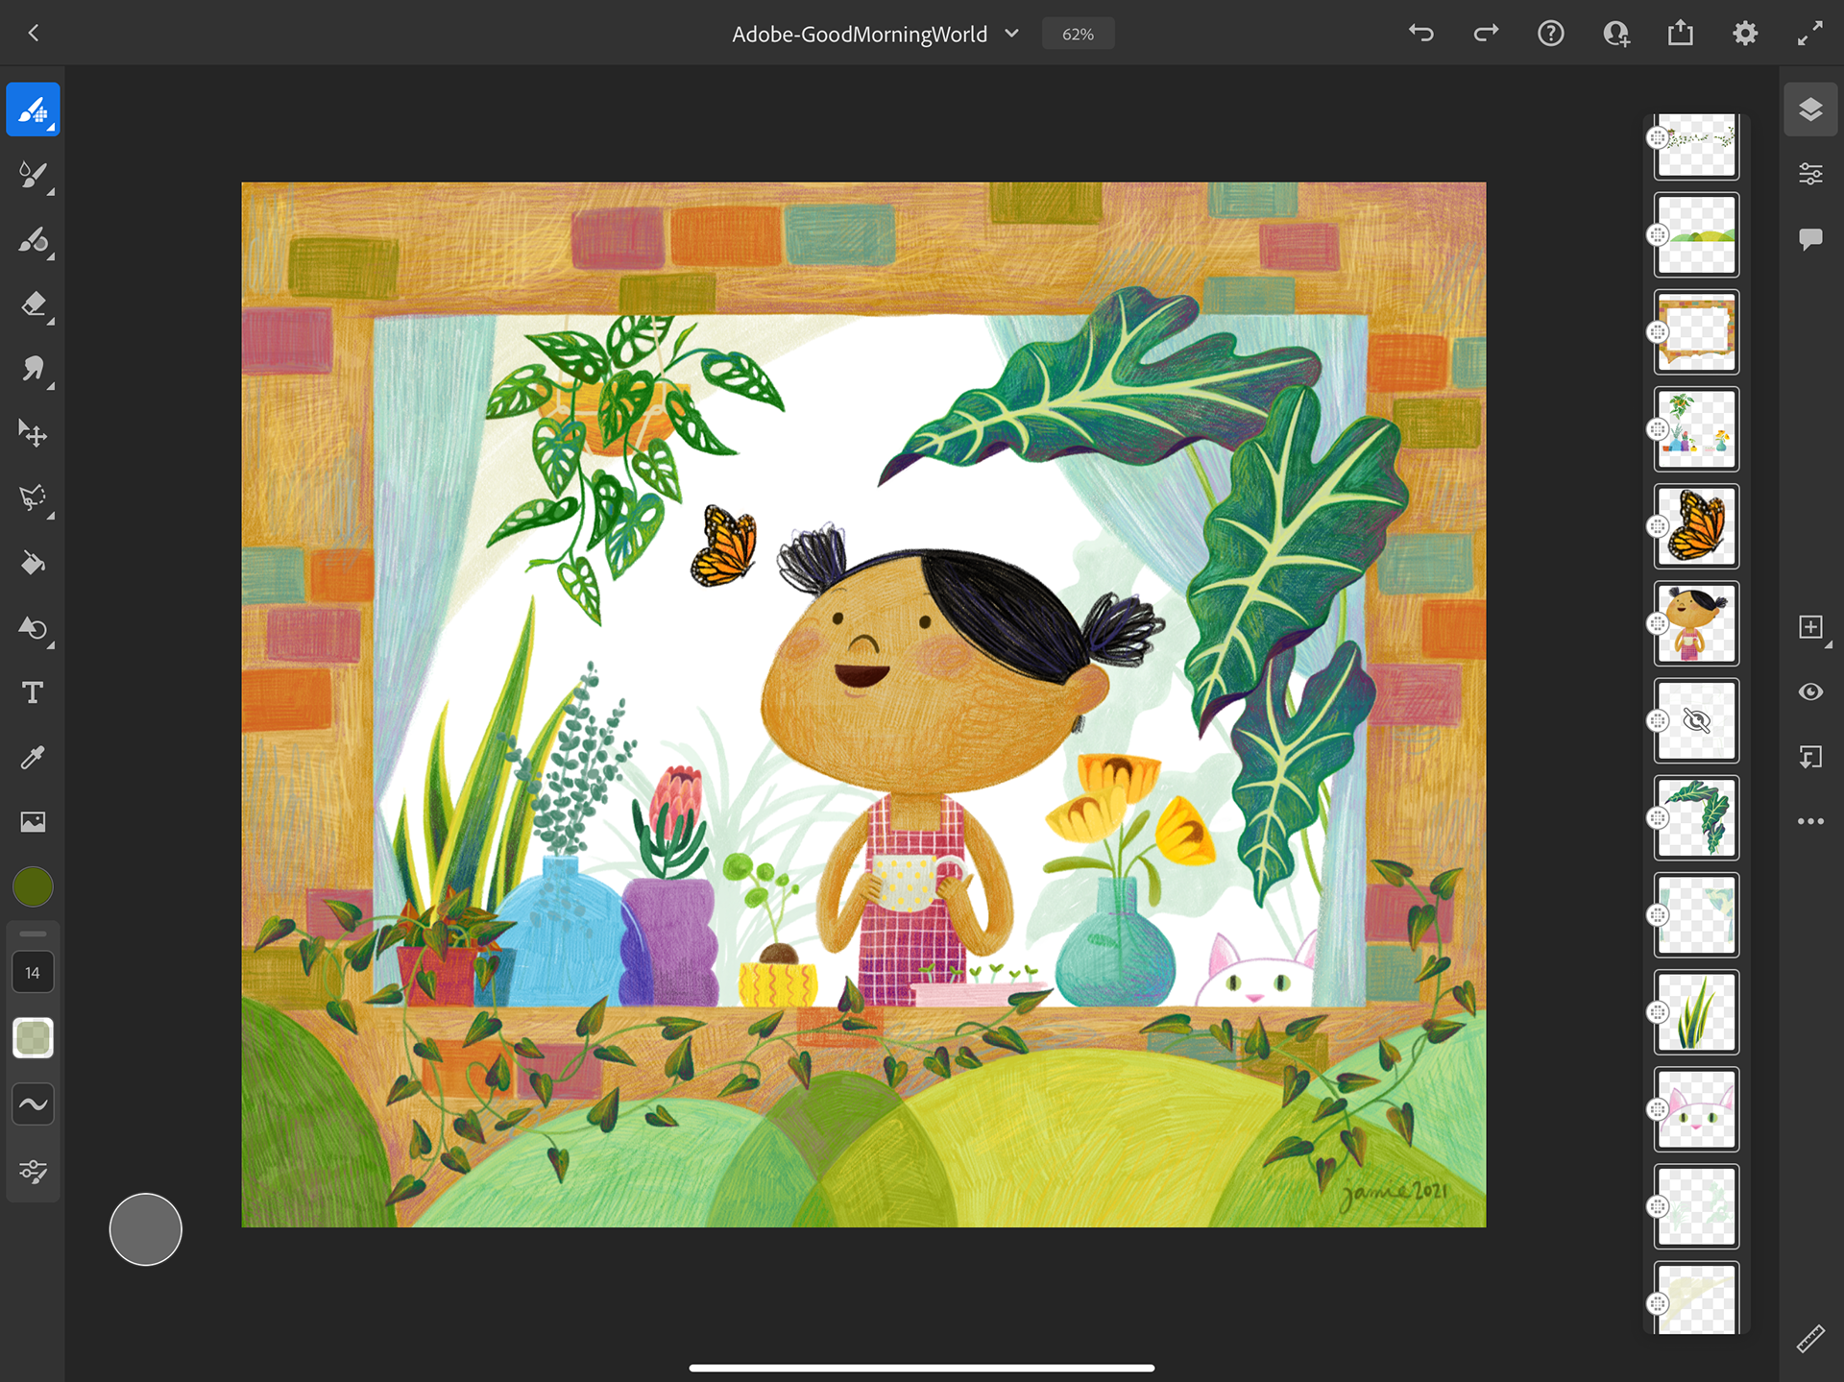Select the Shapes tool

coord(34,627)
